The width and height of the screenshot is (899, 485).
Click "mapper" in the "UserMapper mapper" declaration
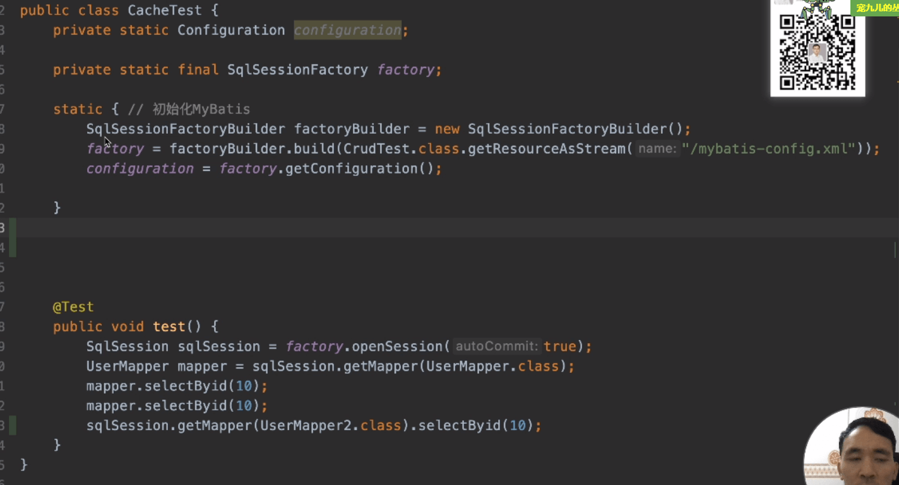202,366
